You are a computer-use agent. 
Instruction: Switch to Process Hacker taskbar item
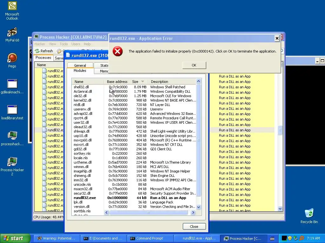(x=243, y=239)
